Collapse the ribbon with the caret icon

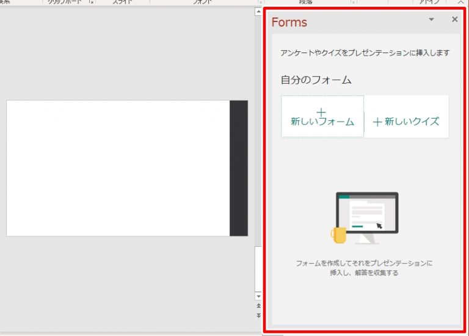click(x=461, y=2)
